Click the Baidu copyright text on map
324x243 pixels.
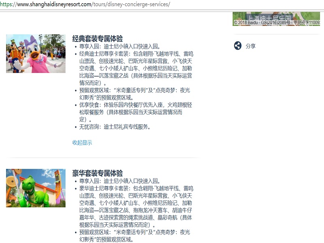click(x=277, y=23)
